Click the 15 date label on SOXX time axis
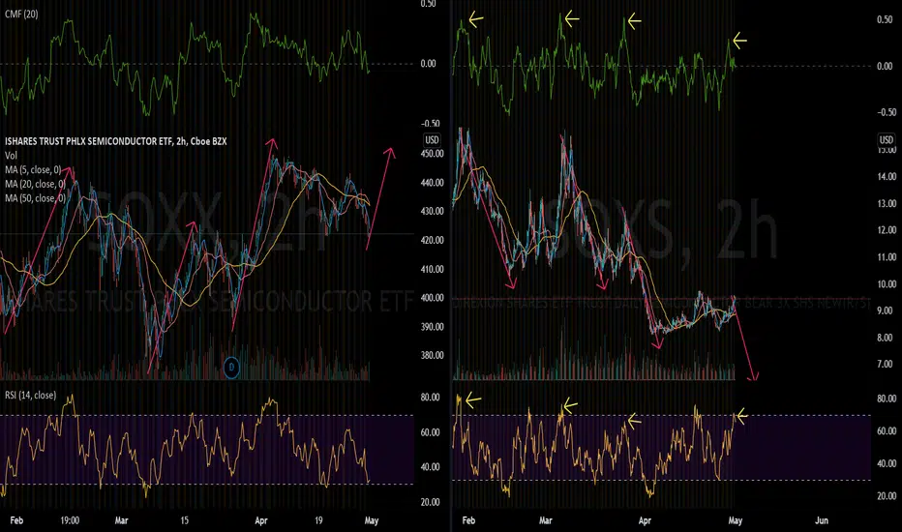 click(x=184, y=520)
